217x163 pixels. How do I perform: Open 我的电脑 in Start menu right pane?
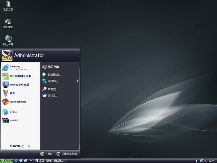click(x=51, y=67)
